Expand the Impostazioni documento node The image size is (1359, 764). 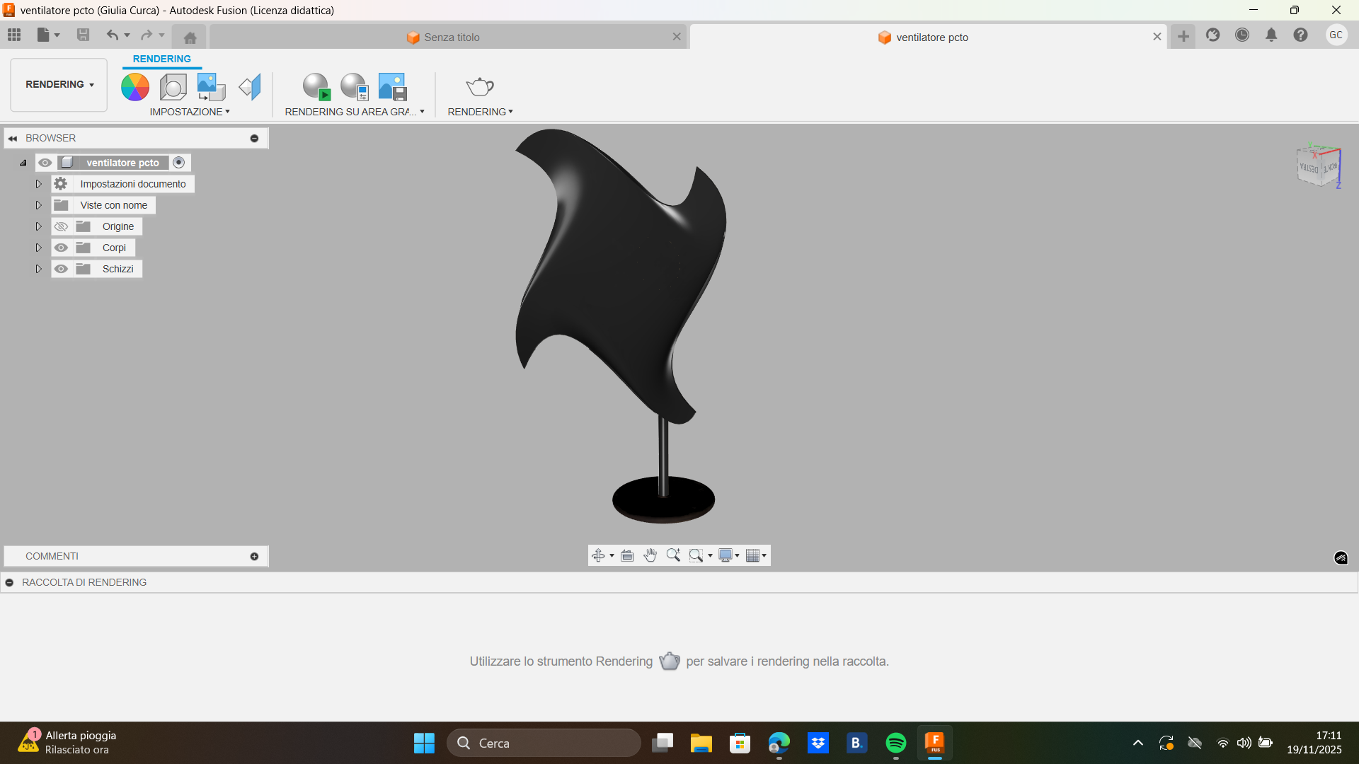click(38, 184)
